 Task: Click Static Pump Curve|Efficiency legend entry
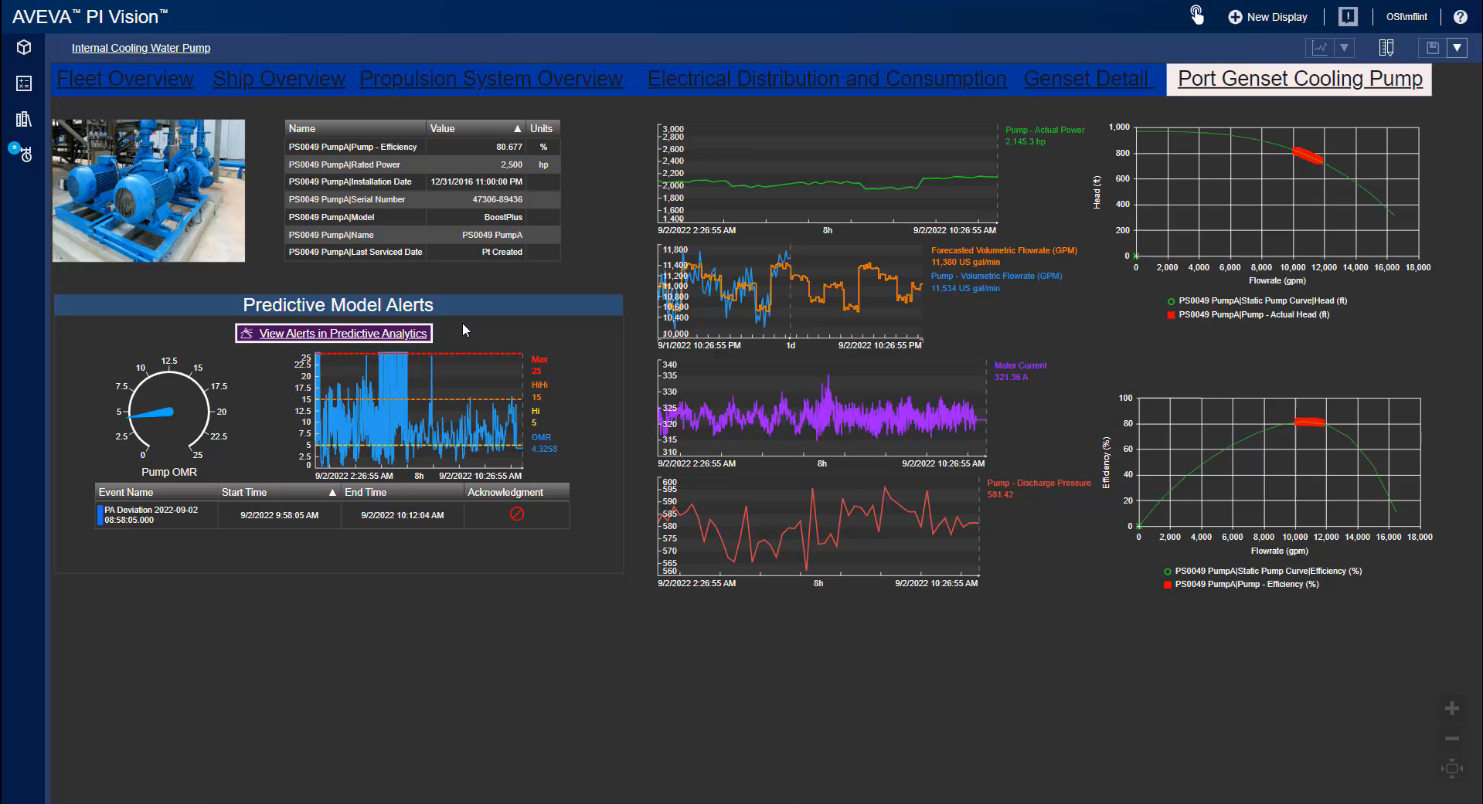[1263, 571]
